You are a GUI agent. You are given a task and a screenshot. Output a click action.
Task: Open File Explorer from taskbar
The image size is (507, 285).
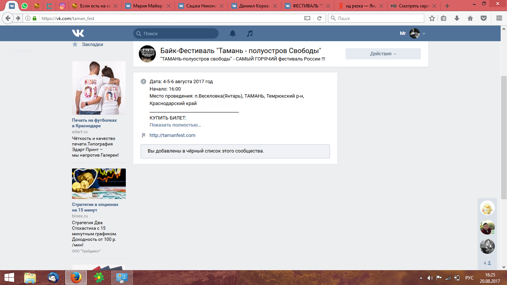pyautogui.click(x=30, y=278)
